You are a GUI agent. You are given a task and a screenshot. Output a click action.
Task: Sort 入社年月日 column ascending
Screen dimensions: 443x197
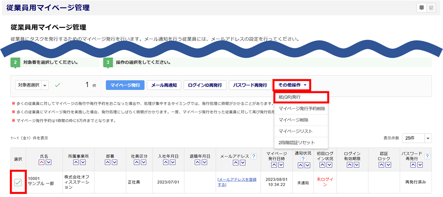(x=166, y=162)
